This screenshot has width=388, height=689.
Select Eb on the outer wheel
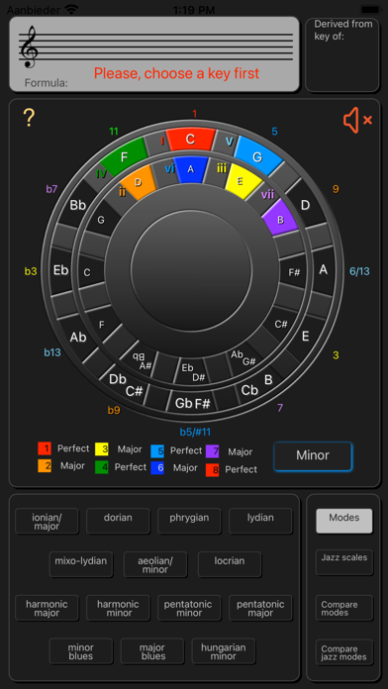point(60,270)
